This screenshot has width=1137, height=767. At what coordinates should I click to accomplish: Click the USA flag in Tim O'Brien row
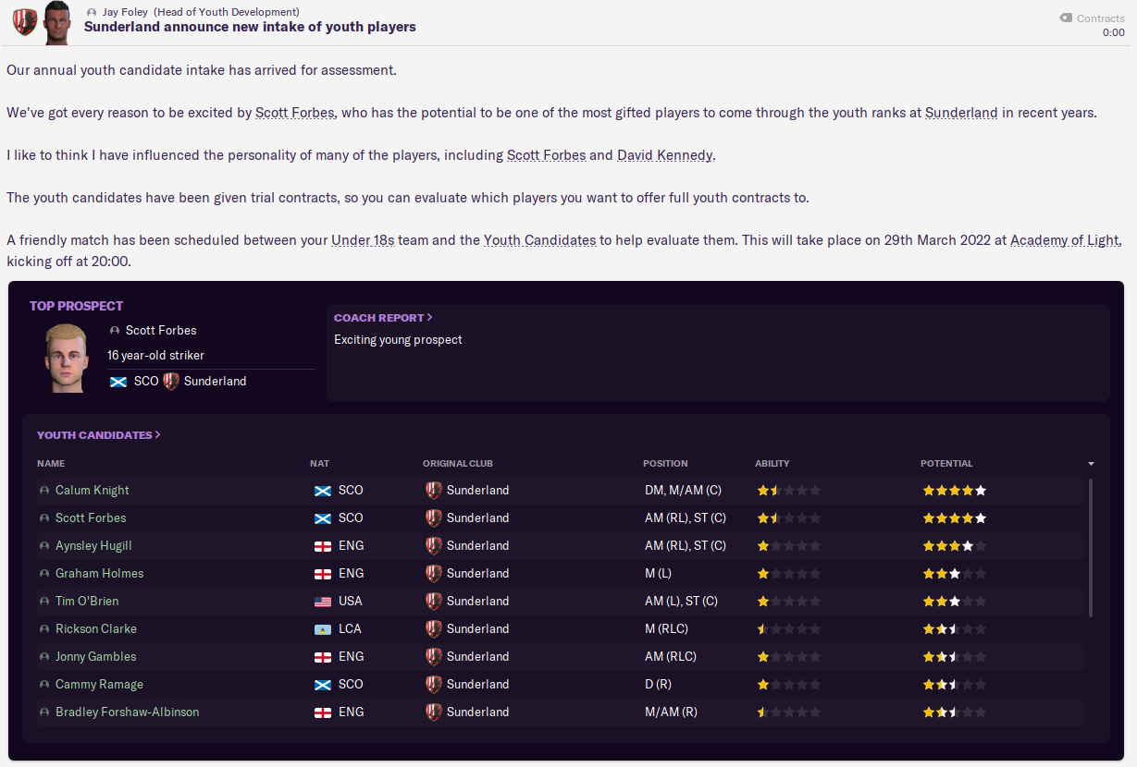point(323,602)
